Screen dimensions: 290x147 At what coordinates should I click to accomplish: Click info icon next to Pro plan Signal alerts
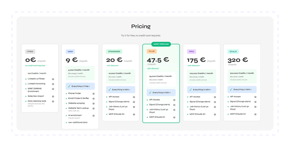tap(215, 102)
